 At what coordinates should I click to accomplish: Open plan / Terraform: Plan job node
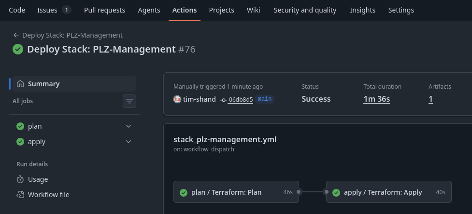pyautogui.click(x=236, y=192)
